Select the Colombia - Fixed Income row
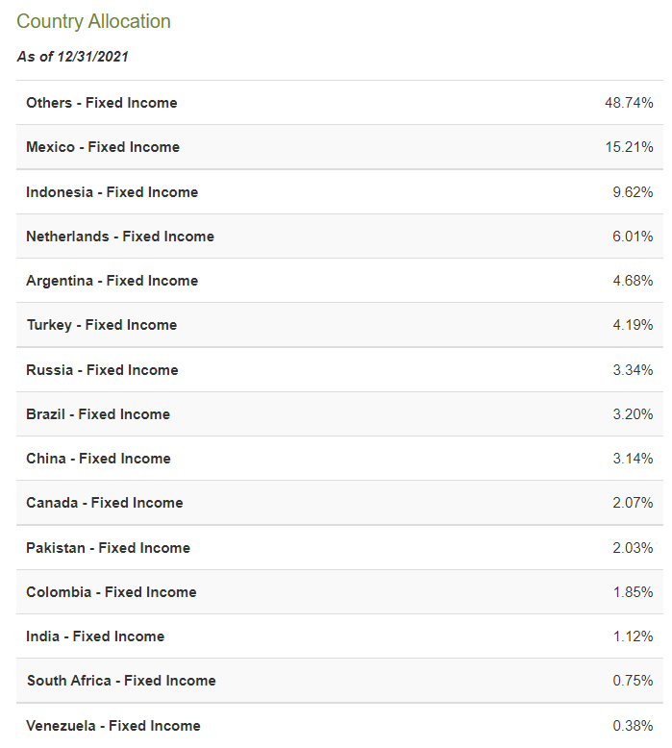 tap(111, 592)
